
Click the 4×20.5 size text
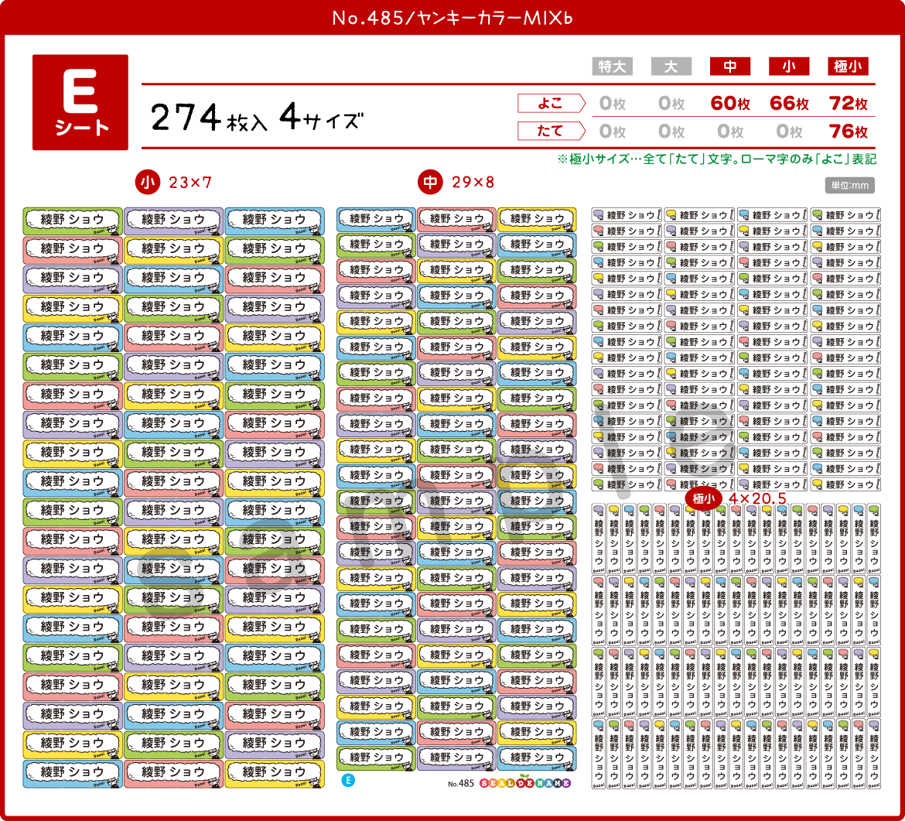(x=757, y=498)
